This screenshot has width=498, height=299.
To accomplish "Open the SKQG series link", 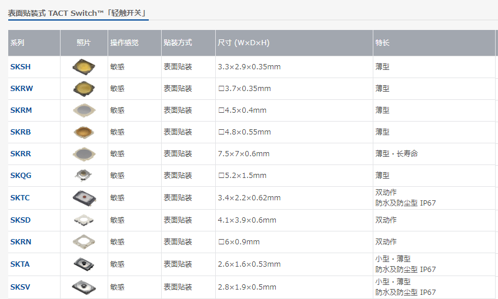I will click(21, 176).
